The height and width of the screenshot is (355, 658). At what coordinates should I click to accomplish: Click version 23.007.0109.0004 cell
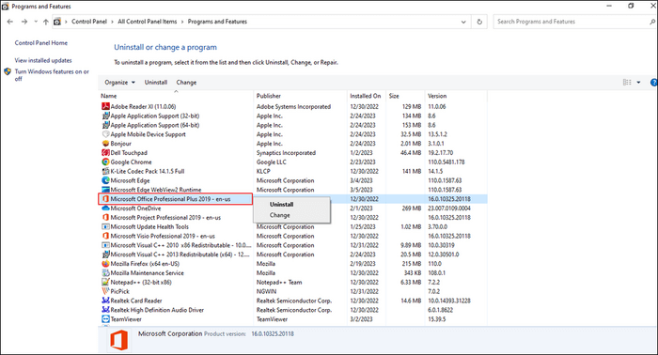pyautogui.click(x=449, y=208)
